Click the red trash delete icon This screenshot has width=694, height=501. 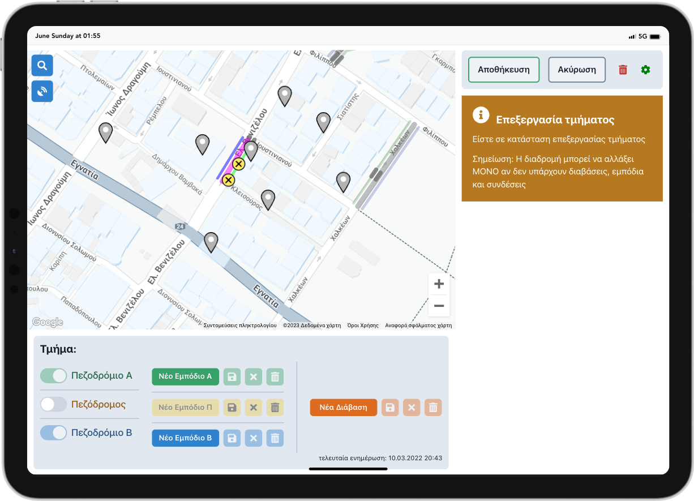click(623, 70)
